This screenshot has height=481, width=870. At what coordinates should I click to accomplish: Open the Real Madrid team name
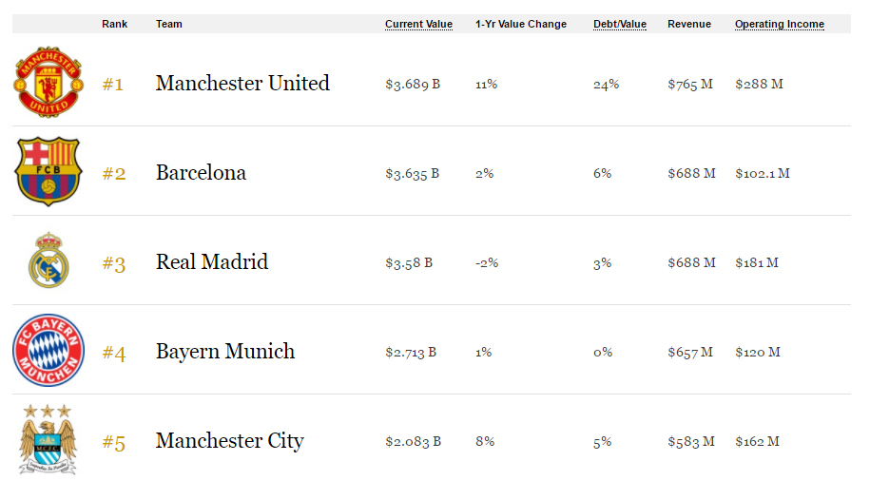[x=211, y=261]
